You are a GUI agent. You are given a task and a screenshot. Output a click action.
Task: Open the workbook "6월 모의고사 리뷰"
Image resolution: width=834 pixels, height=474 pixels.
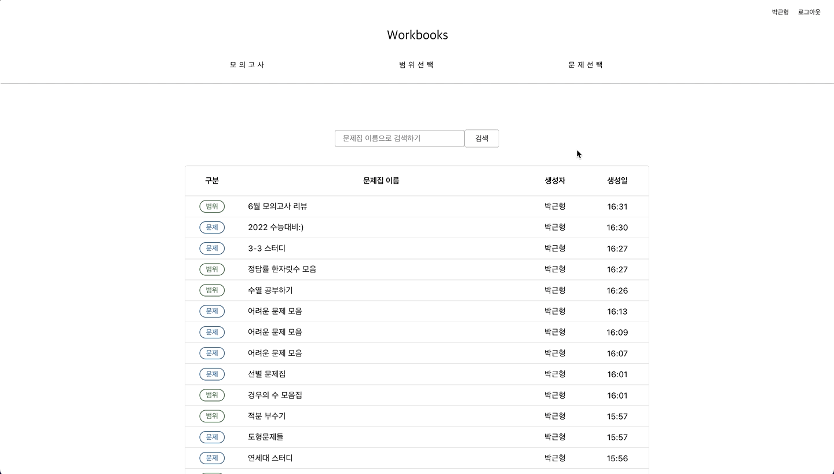(x=277, y=206)
